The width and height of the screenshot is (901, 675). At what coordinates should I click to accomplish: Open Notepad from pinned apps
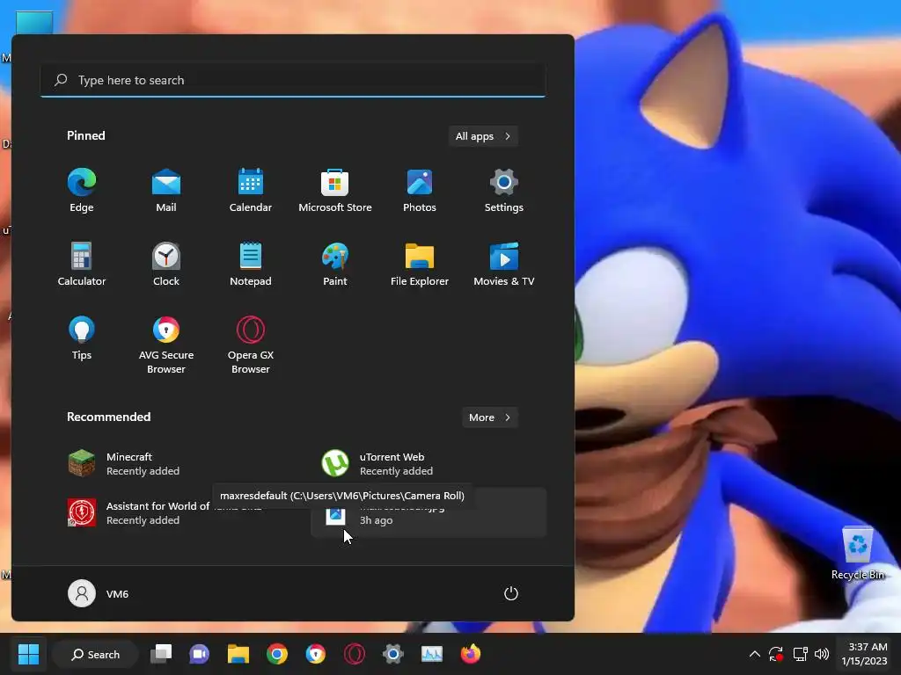[x=251, y=264]
